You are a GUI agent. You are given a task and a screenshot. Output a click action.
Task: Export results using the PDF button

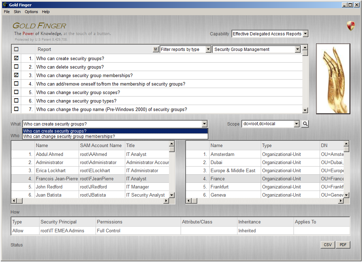pos(343,244)
